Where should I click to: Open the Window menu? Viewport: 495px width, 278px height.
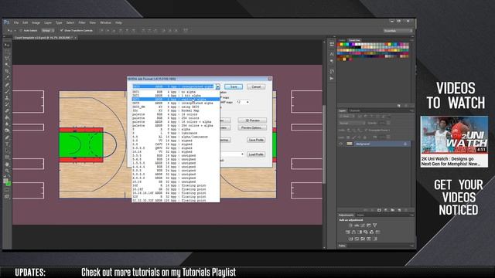tap(105, 22)
